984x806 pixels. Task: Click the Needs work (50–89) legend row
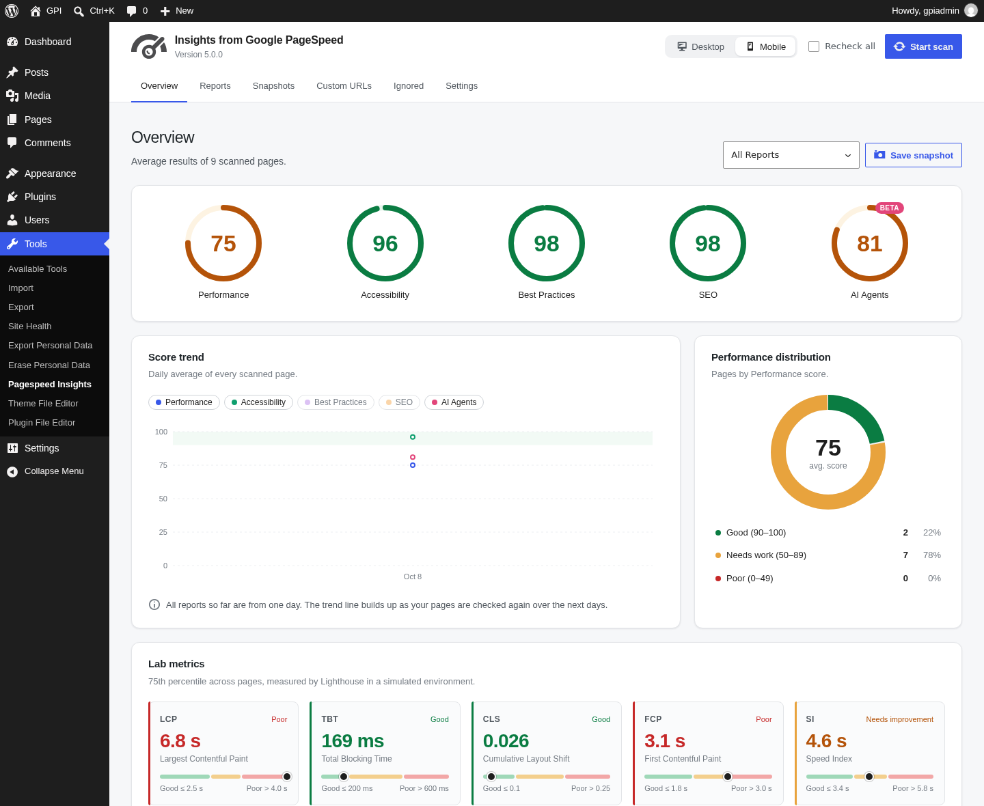pyautogui.click(x=828, y=555)
